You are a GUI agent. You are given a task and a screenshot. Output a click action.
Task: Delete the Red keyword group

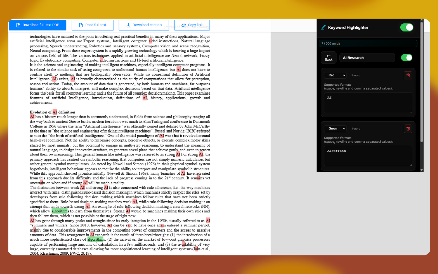[x=408, y=75]
